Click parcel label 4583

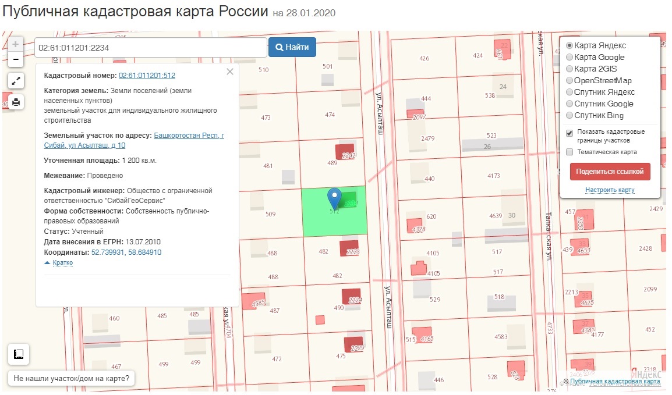501,337
